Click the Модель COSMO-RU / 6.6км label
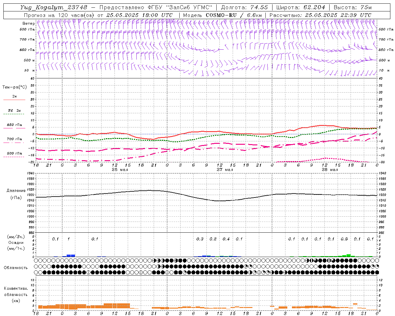The width and height of the screenshot is (395, 316). point(222,15)
